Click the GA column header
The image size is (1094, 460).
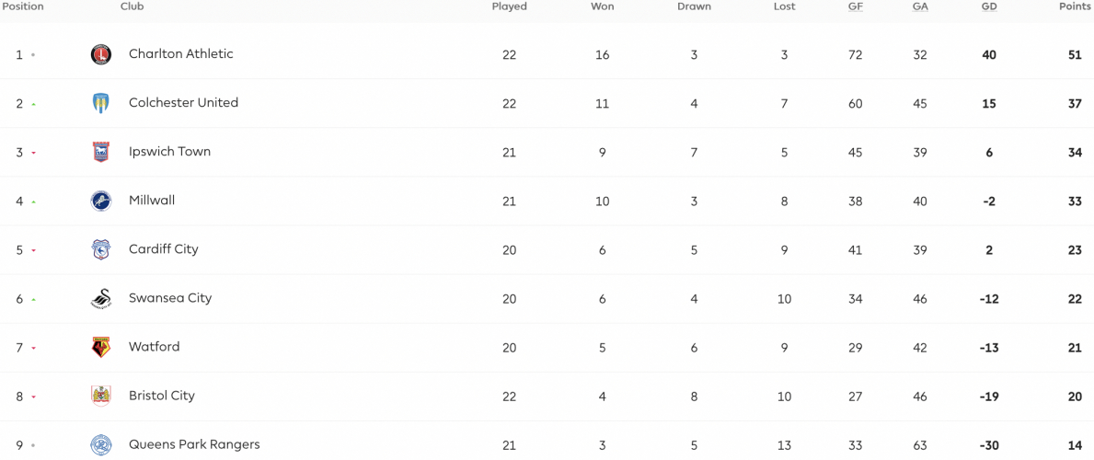pyautogui.click(x=919, y=7)
